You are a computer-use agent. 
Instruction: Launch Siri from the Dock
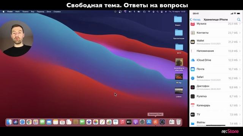click(x=16, y=122)
